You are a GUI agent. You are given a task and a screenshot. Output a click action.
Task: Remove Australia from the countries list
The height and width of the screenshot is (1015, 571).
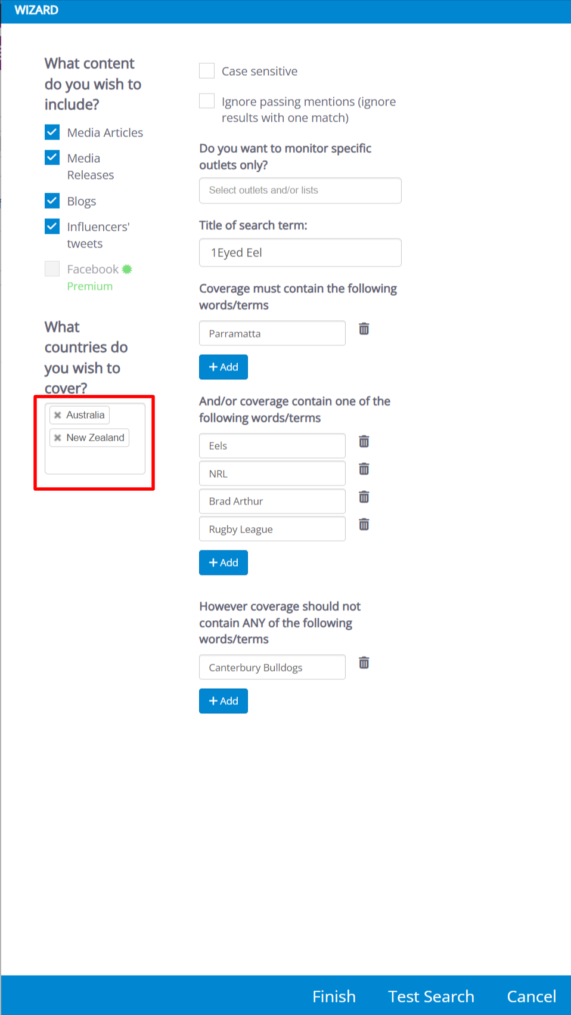pos(58,415)
